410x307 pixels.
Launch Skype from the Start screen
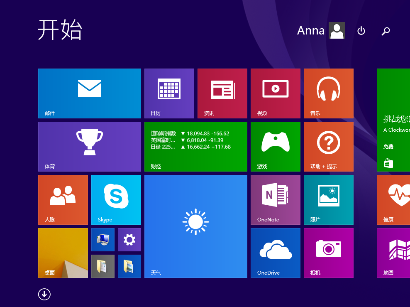116,199
